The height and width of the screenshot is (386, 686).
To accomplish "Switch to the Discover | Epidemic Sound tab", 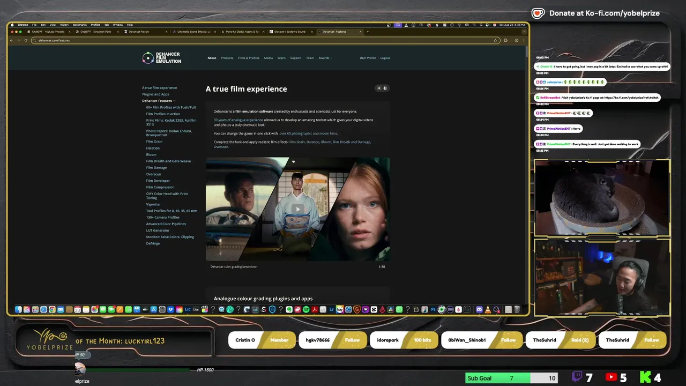I will [x=290, y=32].
